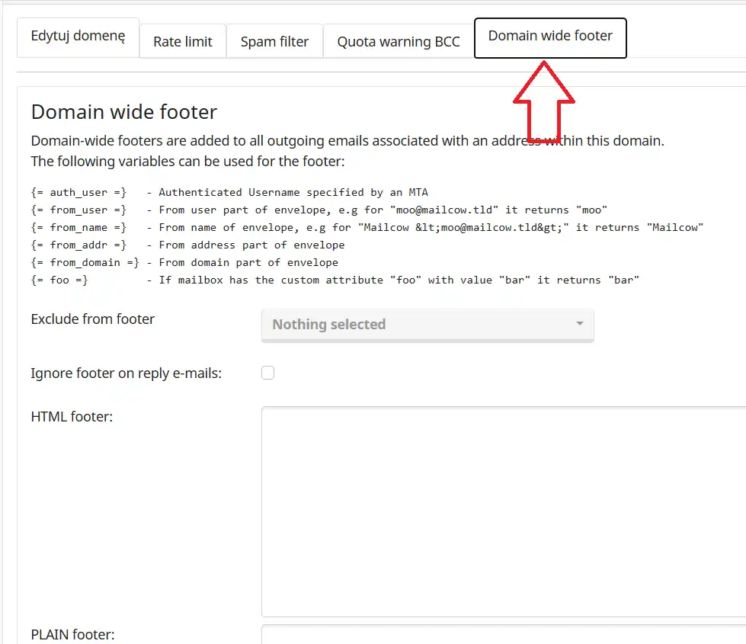Open the Edytuj domenę tab
The image size is (746, 644).
point(78,37)
